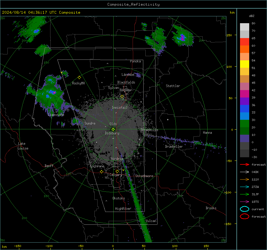The width and height of the screenshot is (267, 250).
Task: Click the magenta storm core northwest of Limestone
Action: [x=54, y=93]
